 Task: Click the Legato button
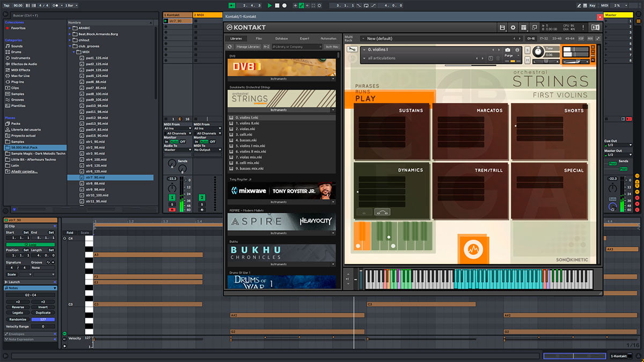(x=18, y=313)
